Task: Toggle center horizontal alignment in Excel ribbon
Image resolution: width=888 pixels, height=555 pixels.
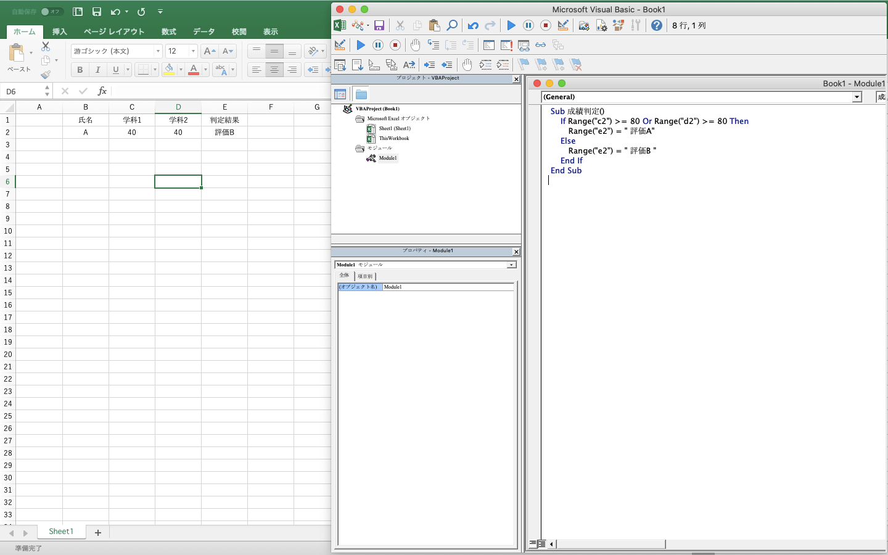Action: [x=274, y=70]
